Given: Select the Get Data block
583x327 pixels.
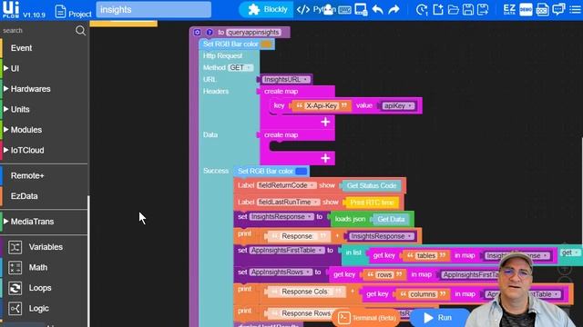Looking at the screenshot, I should (391, 219).
